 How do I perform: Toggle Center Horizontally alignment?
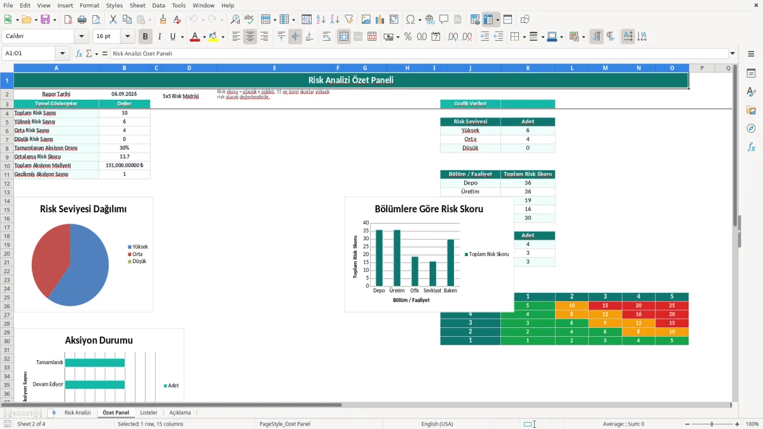coord(250,37)
